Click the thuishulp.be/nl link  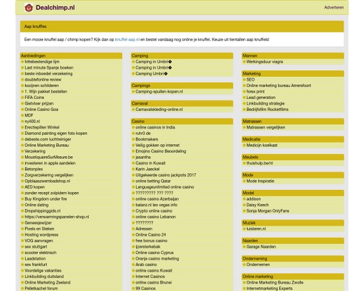[260, 163]
